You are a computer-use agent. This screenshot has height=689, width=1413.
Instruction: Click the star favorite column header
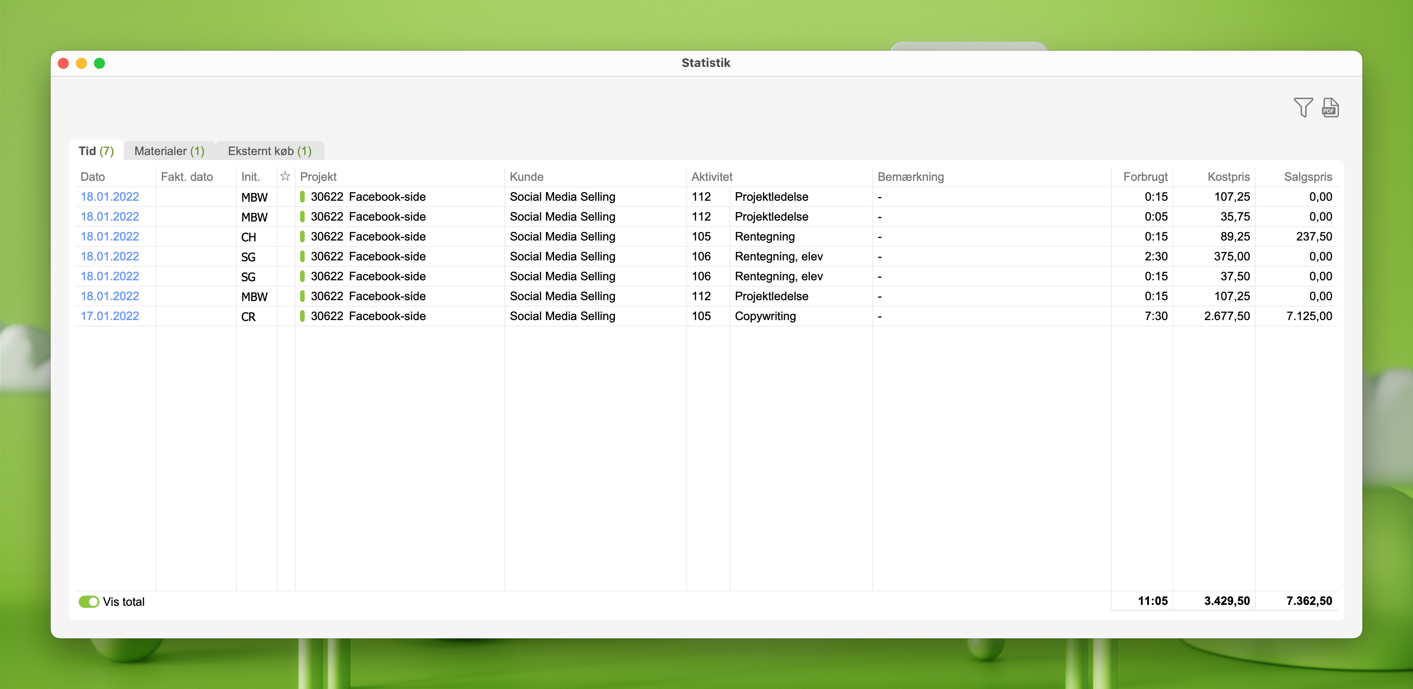pos(285,177)
